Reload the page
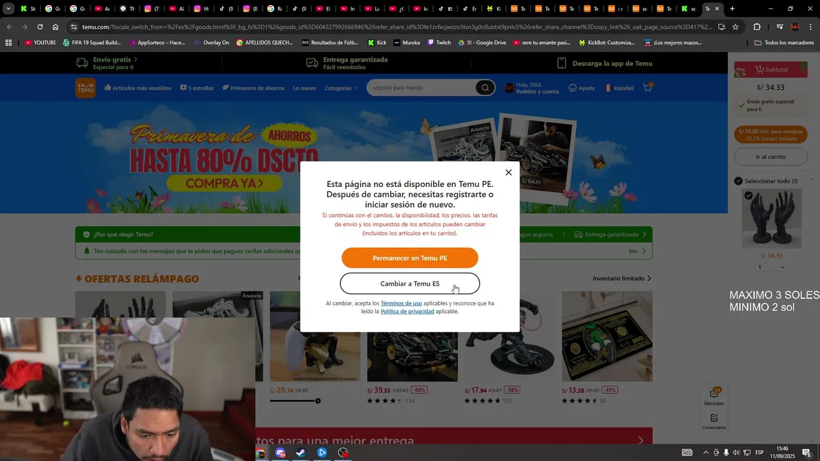The image size is (820, 461). pyautogui.click(x=40, y=27)
